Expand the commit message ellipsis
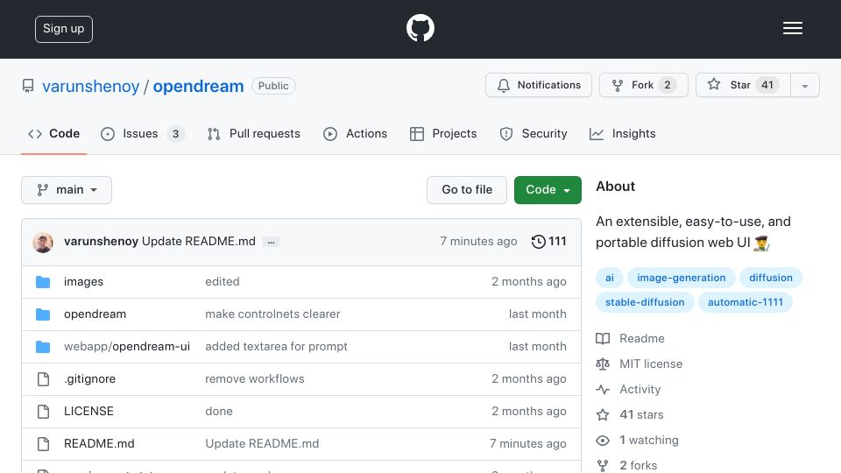This screenshot has width=841, height=473. pyautogui.click(x=271, y=243)
